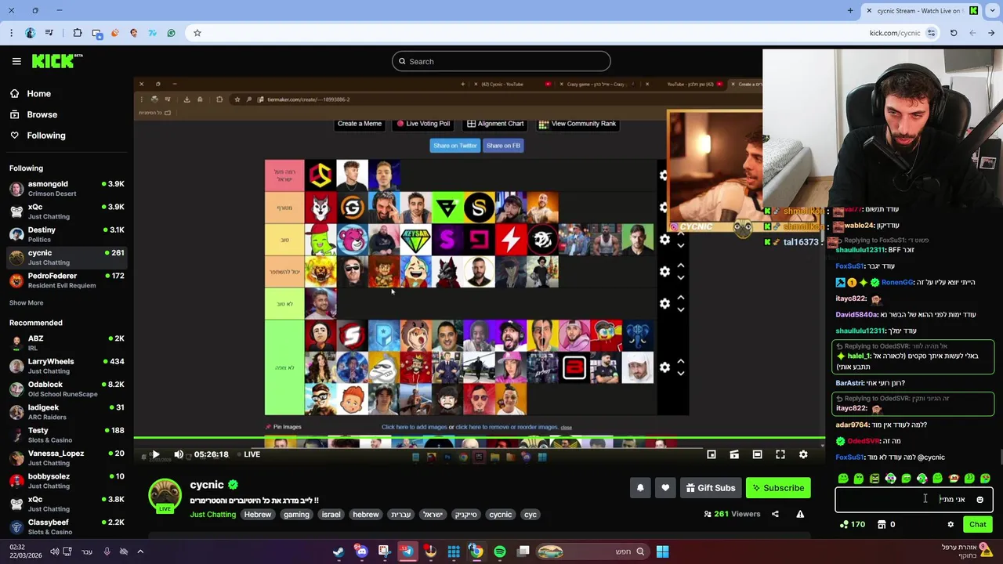Image resolution: width=1003 pixels, height=564 pixels.
Task: Open video player settings gear
Action: pyautogui.click(x=803, y=454)
